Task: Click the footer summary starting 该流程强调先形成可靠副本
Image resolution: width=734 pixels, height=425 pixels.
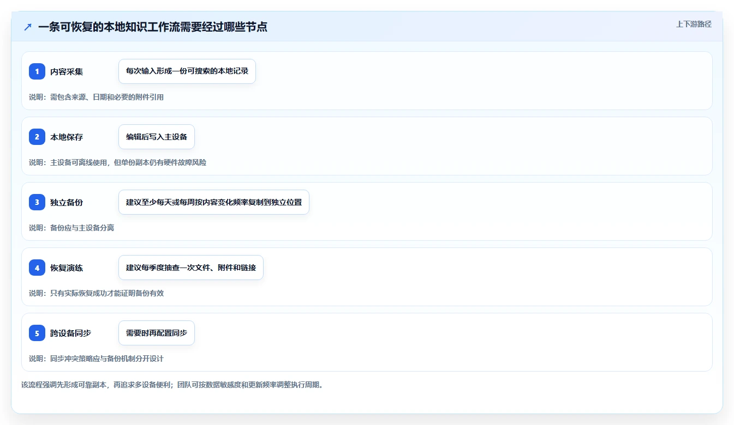Action: pyautogui.click(x=172, y=385)
